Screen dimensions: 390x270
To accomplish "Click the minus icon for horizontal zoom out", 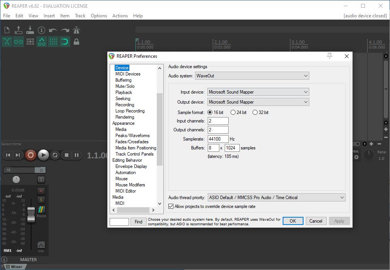I will click(x=379, y=144).
